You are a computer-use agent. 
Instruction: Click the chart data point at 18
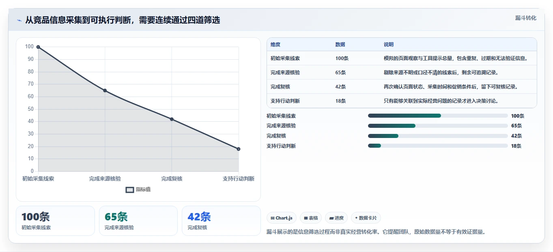[x=239, y=149]
